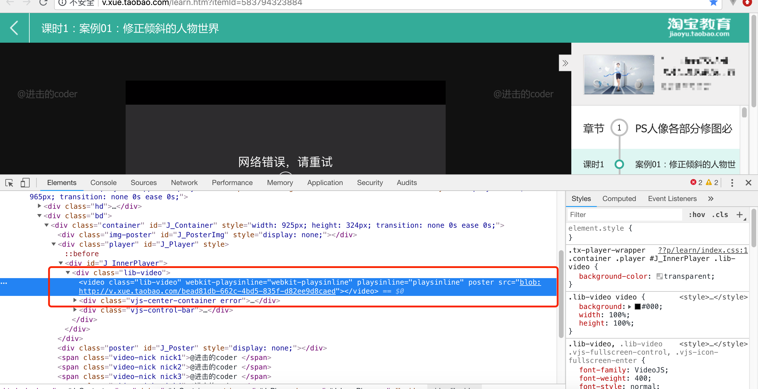Click the blob video src link

coord(207,291)
